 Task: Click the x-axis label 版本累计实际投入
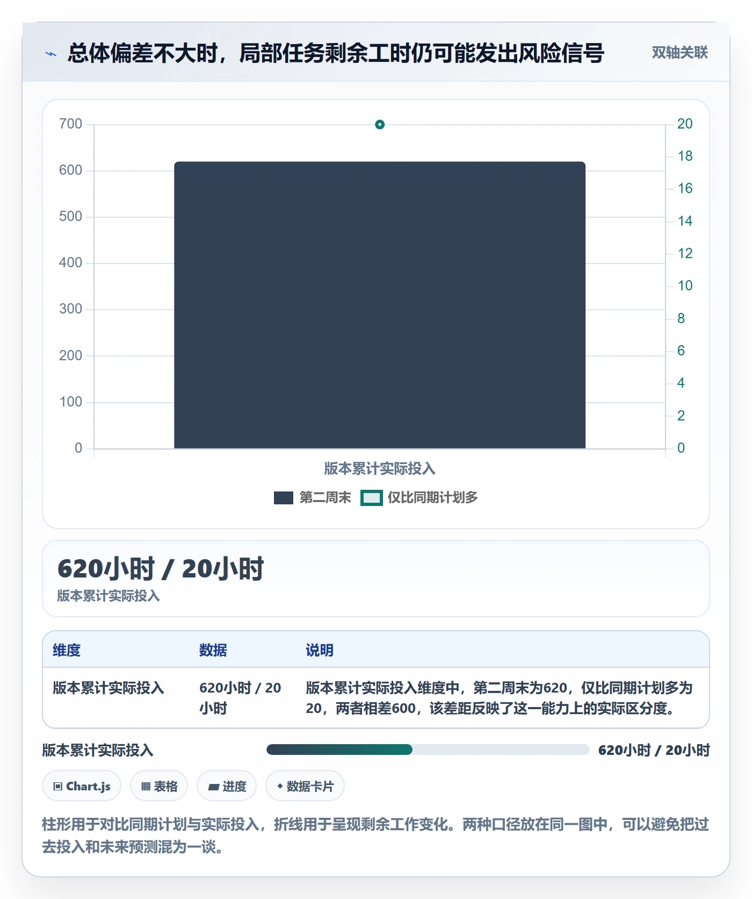(380, 469)
